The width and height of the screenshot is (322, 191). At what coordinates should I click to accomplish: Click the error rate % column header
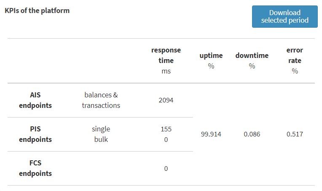[x=295, y=60]
